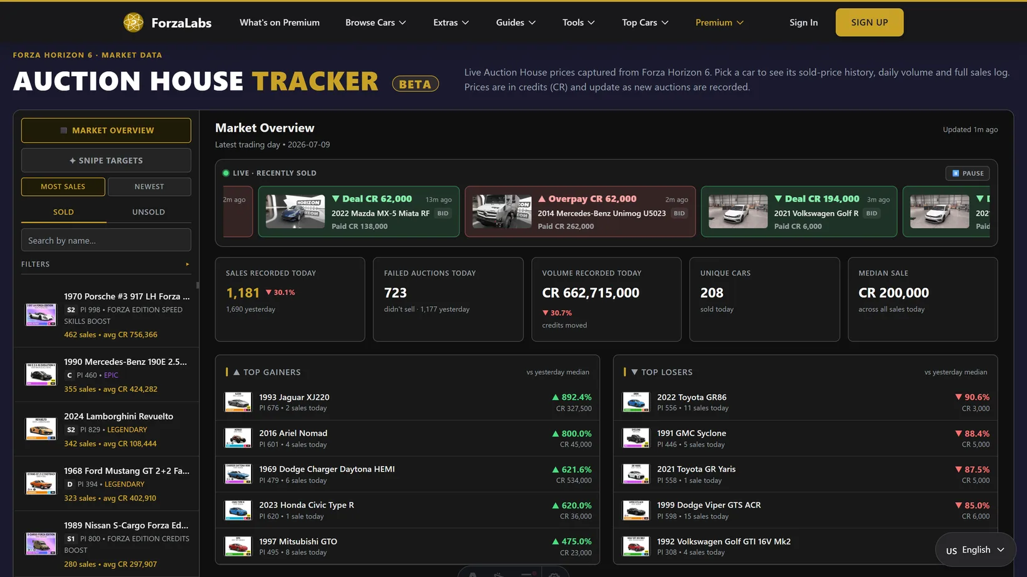Click the 1992 Volkswagen Golf GTI icon
The width and height of the screenshot is (1027, 577).
pyautogui.click(x=636, y=546)
